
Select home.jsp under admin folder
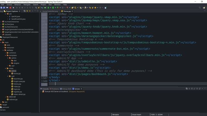coord(17,74)
